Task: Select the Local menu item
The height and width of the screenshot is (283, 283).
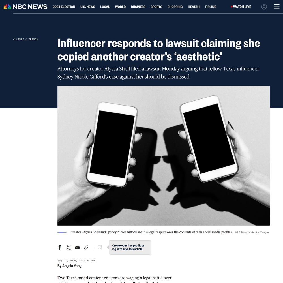Action: 105,7
